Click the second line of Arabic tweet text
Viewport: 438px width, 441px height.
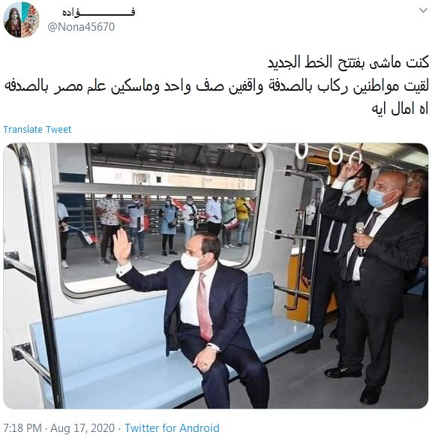[x=217, y=86]
